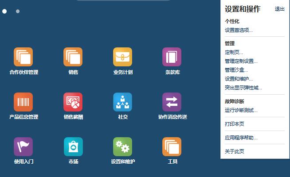The image size is (290, 177).
Task: Select 管理定制设置... menu entry
Action: 241,61
